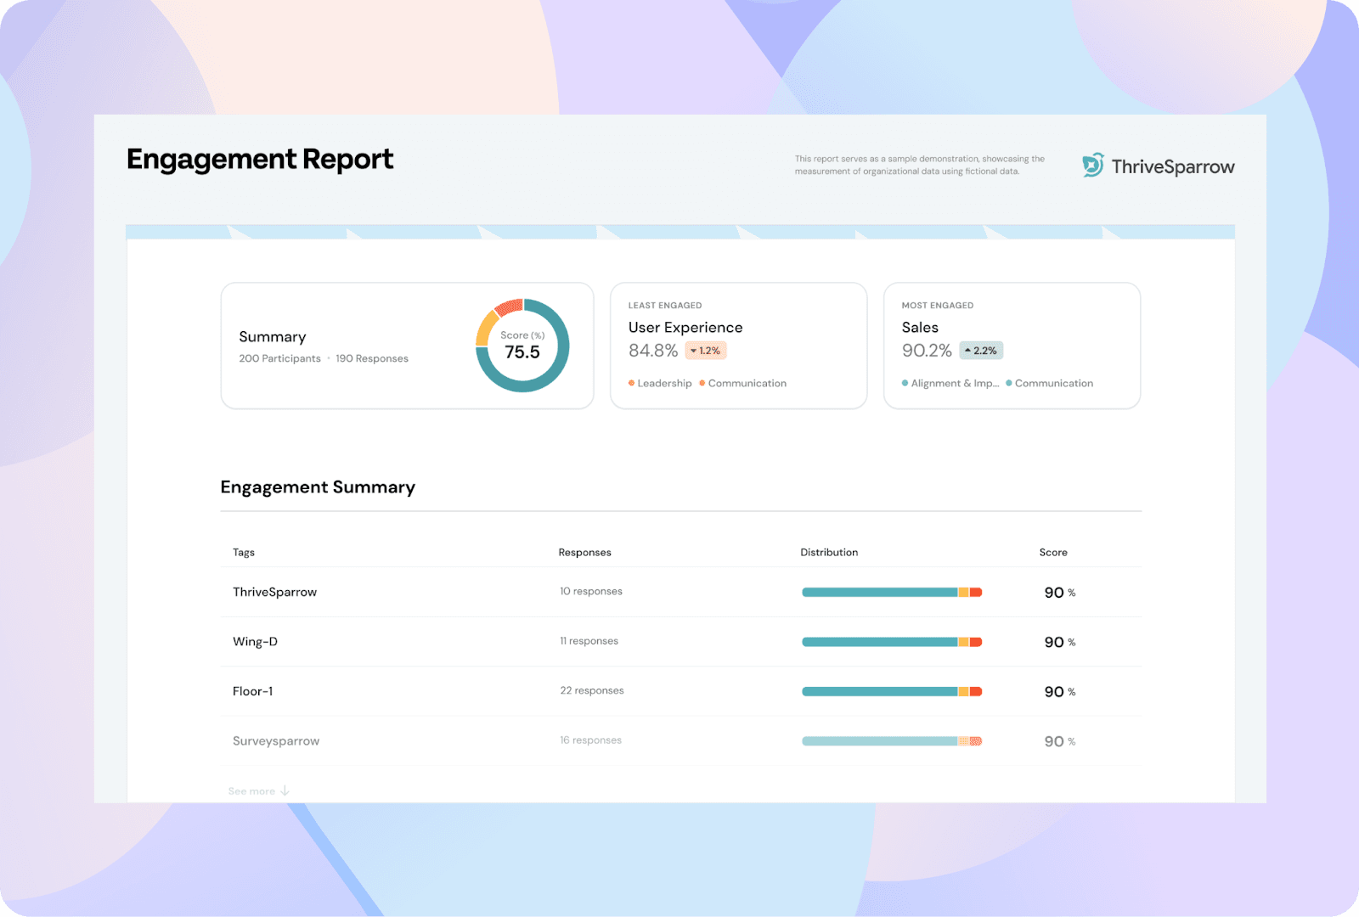This screenshot has height=917, width=1359.
Task: Click the Alignment & Imp... tag dot
Action: tap(905, 384)
